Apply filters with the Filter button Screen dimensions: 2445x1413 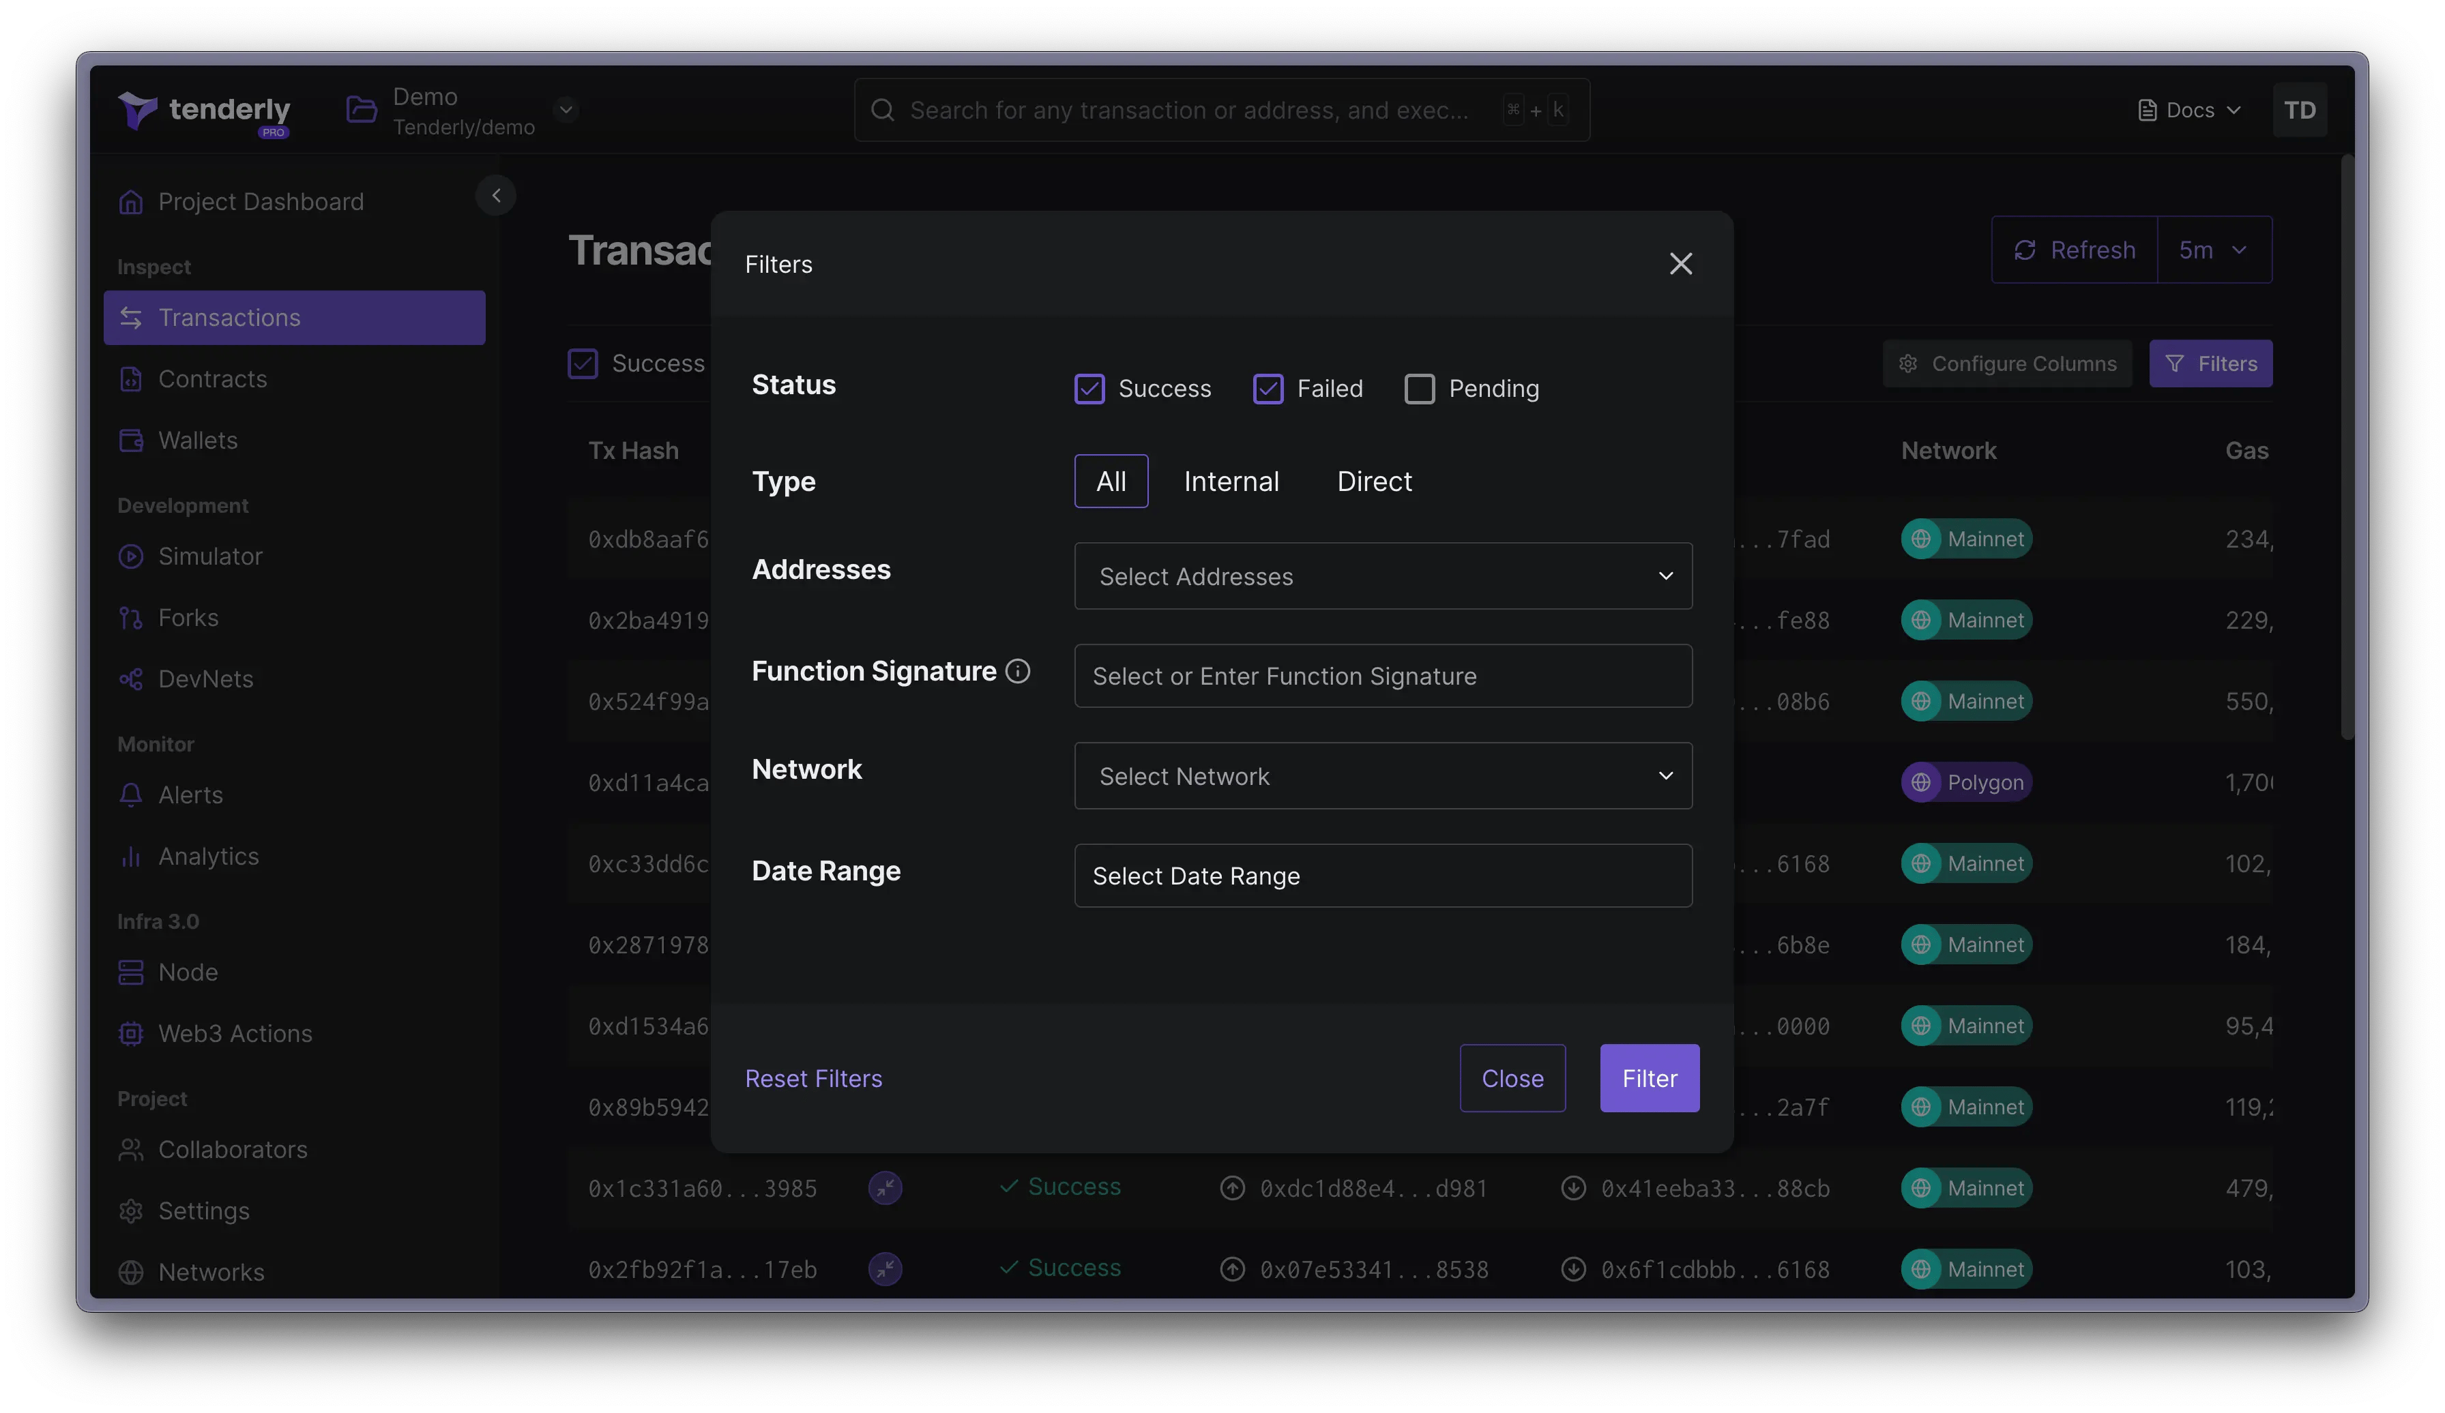[1650, 1078]
